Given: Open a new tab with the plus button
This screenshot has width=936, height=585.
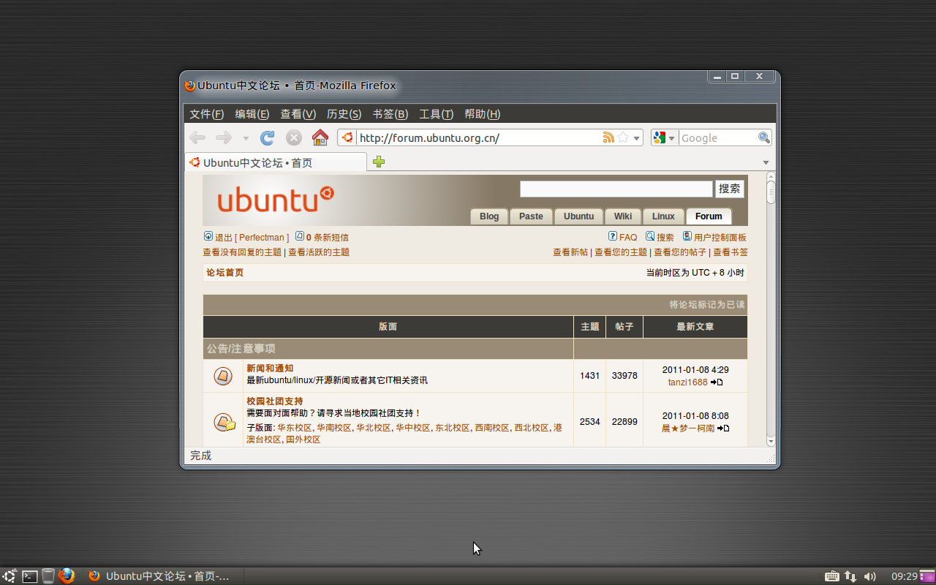Looking at the screenshot, I should coord(379,162).
